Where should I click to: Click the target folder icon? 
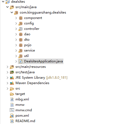[x=12, y=94]
